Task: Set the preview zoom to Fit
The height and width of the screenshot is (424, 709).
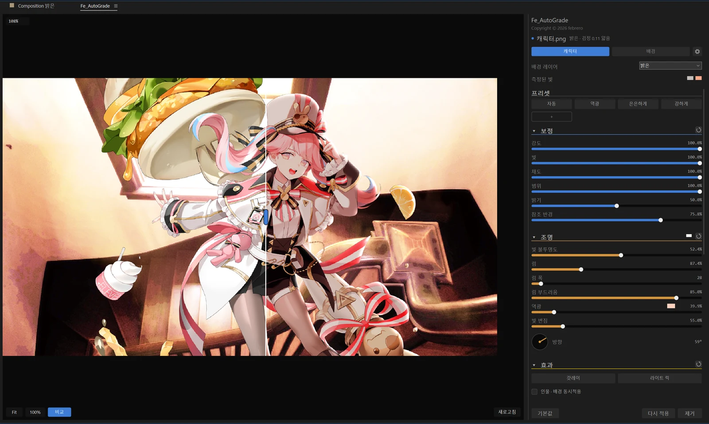Action: 14,412
